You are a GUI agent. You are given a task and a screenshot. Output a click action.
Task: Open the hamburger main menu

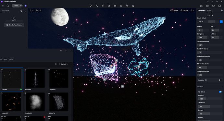[x=3, y=6]
